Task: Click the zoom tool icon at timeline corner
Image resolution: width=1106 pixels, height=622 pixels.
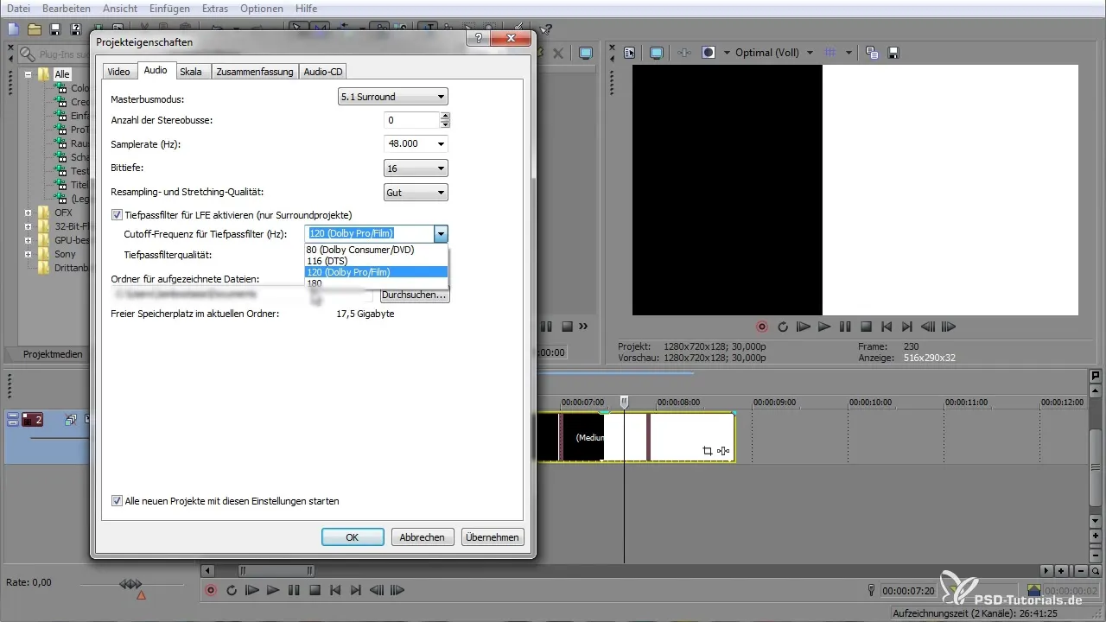Action: point(1096,571)
